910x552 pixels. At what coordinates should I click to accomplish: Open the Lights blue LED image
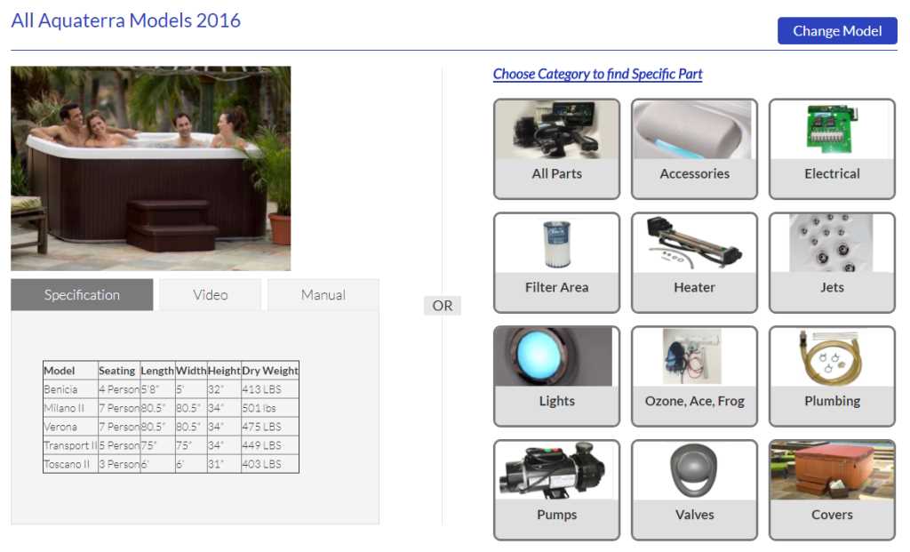pyautogui.click(x=556, y=357)
